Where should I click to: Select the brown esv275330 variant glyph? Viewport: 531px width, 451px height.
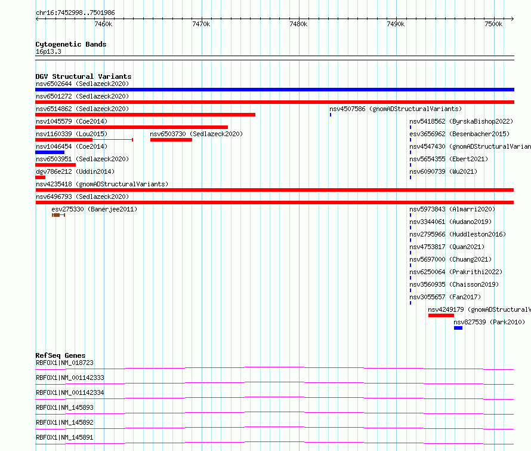pyautogui.click(x=58, y=215)
